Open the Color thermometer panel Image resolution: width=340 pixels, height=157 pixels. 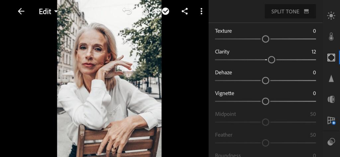(331, 37)
